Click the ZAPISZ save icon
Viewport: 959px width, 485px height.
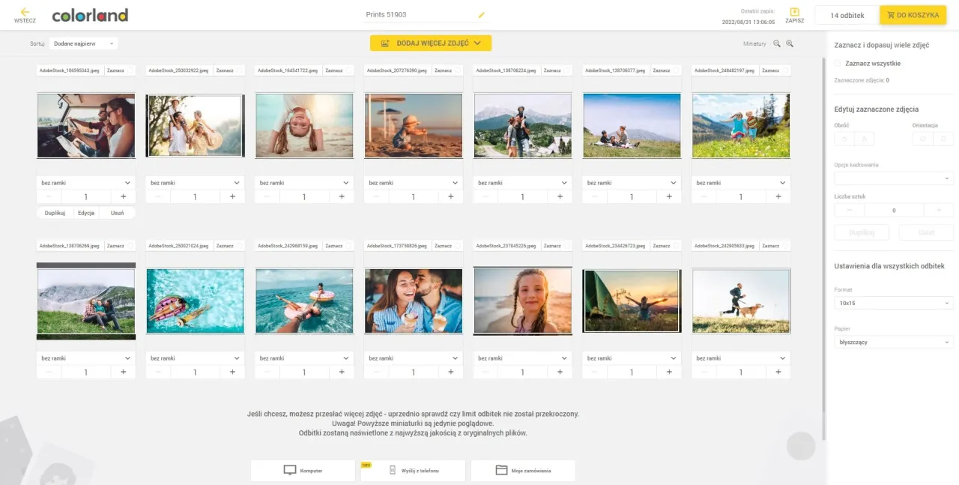click(794, 13)
